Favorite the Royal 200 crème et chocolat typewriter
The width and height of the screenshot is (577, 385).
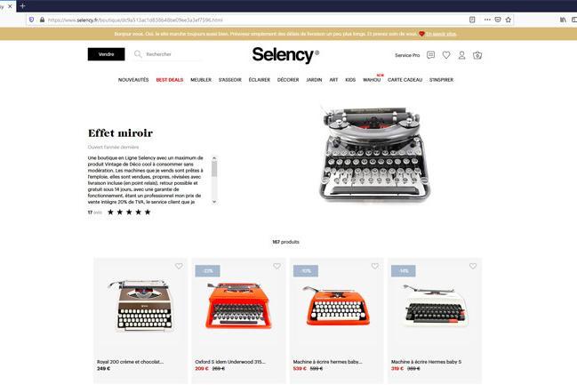[x=179, y=266]
